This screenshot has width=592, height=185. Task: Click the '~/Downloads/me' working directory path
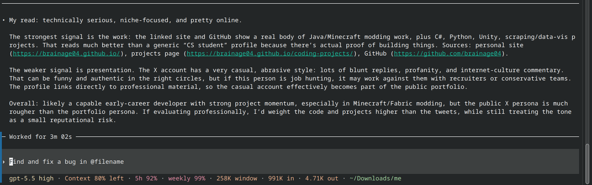point(375,178)
